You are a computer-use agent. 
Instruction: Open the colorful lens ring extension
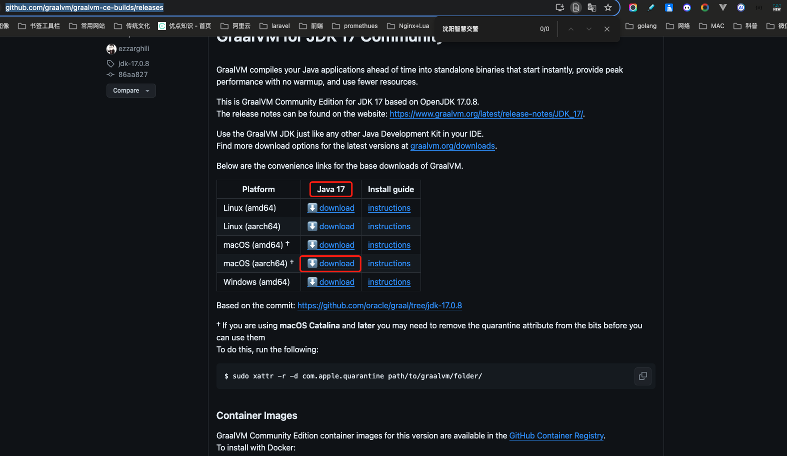(x=633, y=8)
